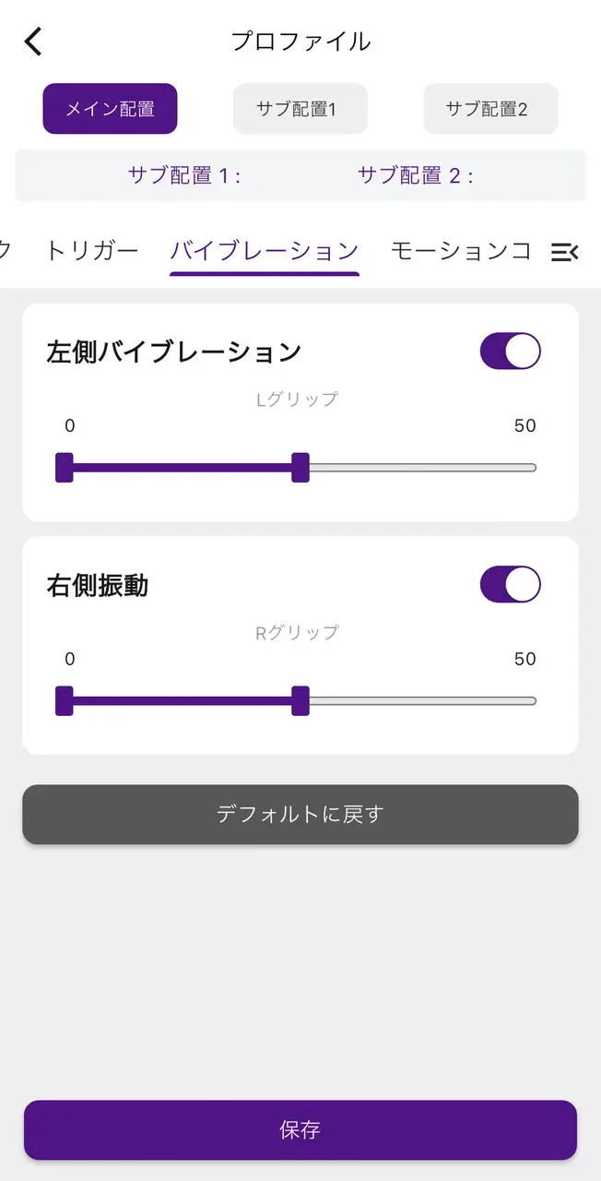Save the profile with 保存
Viewport: 601px width, 1181px height.
pos(300,1130)
